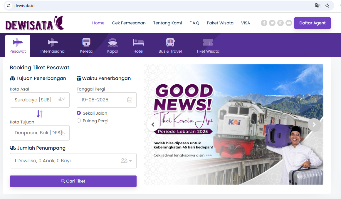341x199 pixels.
Task: View site information icon in address bar
Action: tap(9, 6)
